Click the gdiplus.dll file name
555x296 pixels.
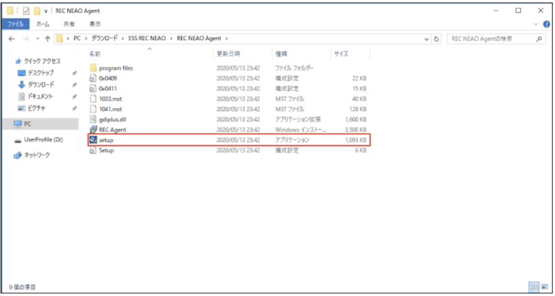pos(112,119)
